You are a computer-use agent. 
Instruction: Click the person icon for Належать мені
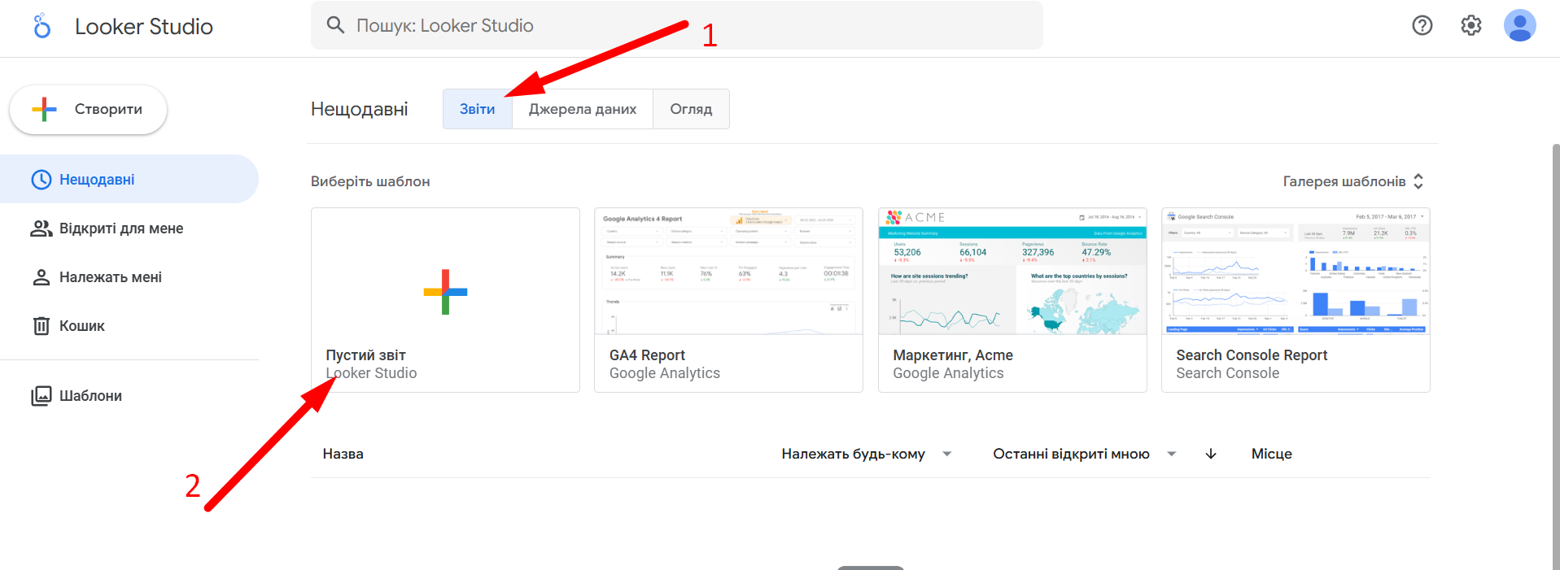(41, 277)
